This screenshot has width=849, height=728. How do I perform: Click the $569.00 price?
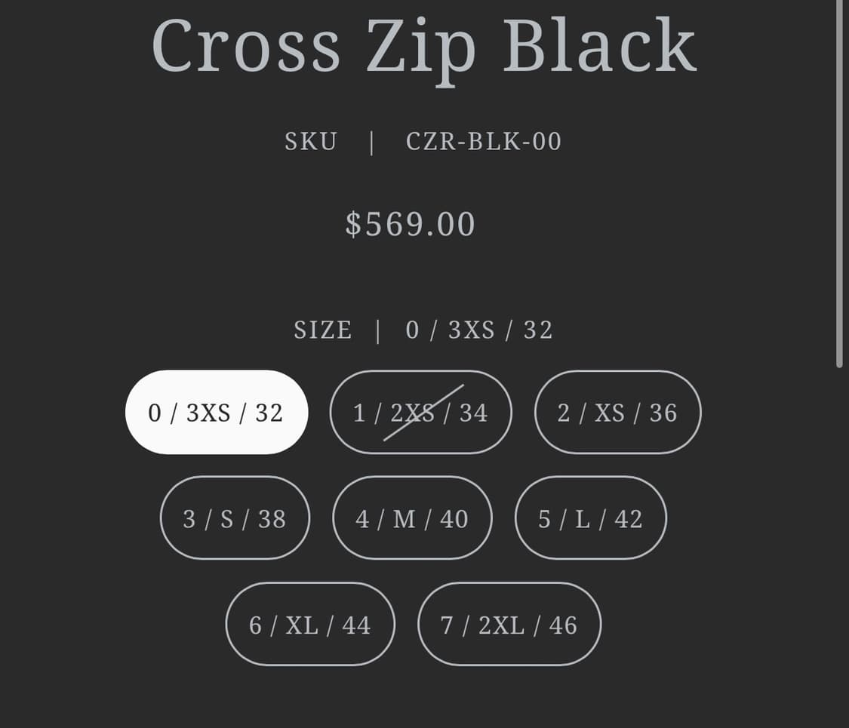pyautogui.click(x=411, y=224)
